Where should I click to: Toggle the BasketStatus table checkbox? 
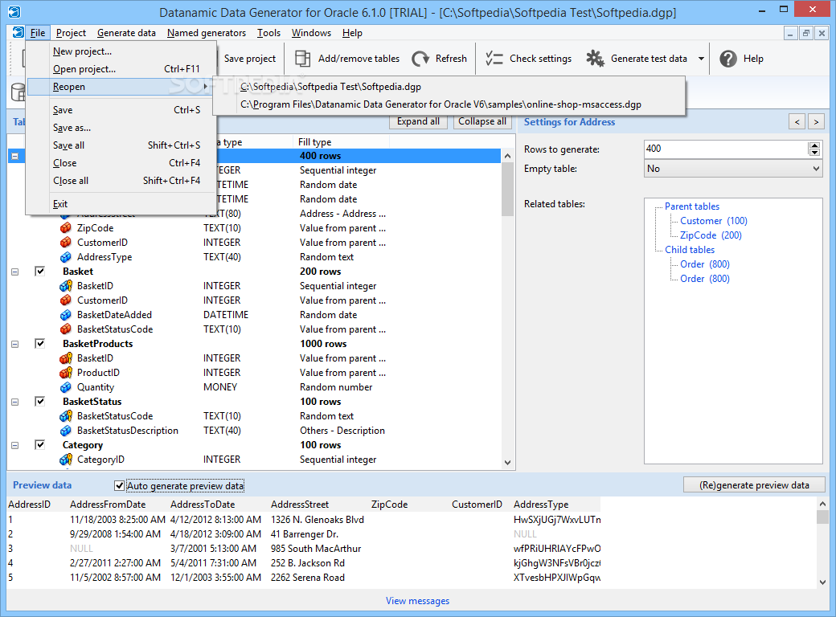[40, 401]
